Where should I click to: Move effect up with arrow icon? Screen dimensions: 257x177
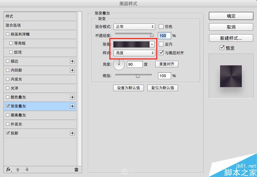(18, 170)
